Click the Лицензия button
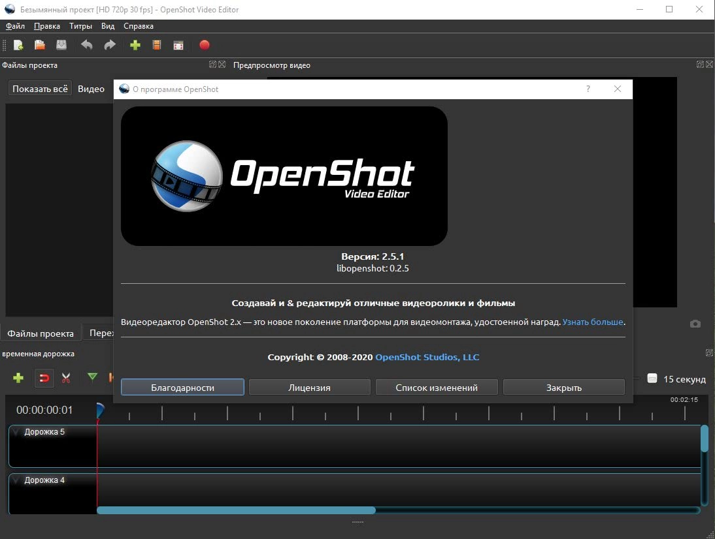 click(x=309, y=388)
